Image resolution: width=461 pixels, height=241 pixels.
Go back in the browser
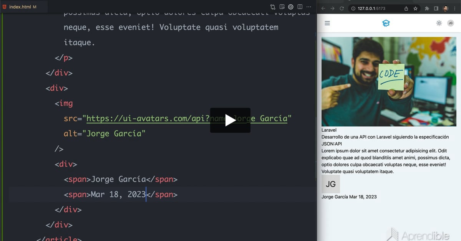(323, 8)
